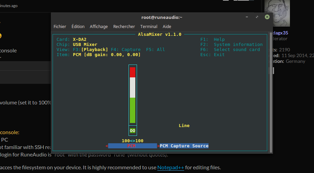
Task: Switch to F5 All view
Action: (x=155, y=49)
